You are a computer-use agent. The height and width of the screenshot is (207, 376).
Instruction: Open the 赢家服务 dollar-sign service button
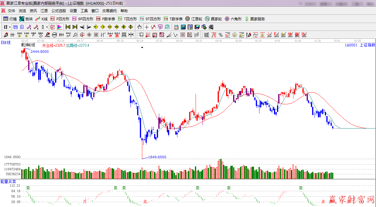click(255, 19)
